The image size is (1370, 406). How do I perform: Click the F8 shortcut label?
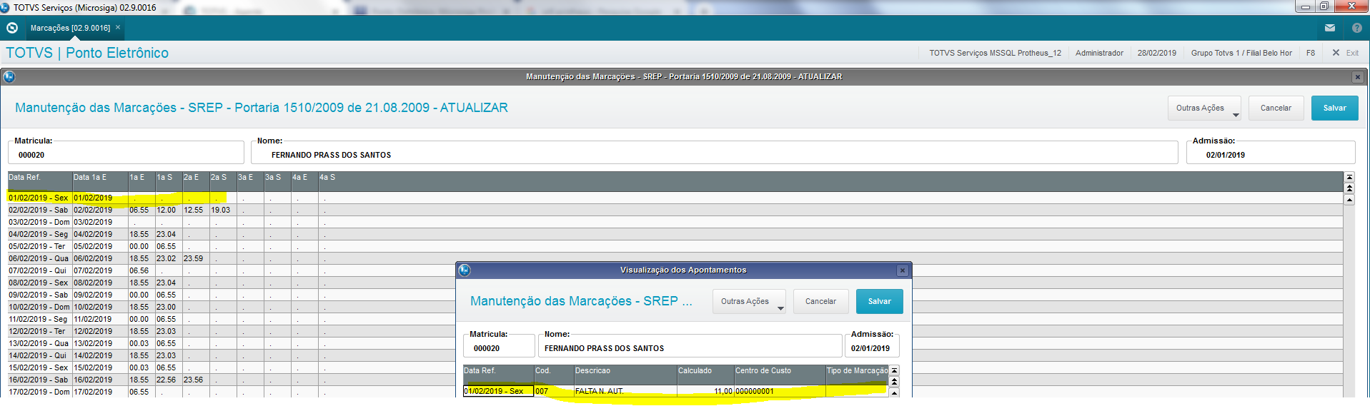pyautogui.click(x=1311, y=53)
